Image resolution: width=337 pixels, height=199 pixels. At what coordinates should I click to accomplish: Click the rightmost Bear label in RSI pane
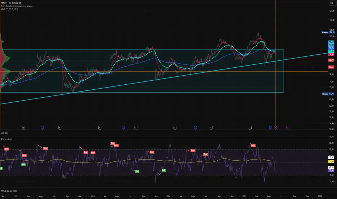coord(253,146)
